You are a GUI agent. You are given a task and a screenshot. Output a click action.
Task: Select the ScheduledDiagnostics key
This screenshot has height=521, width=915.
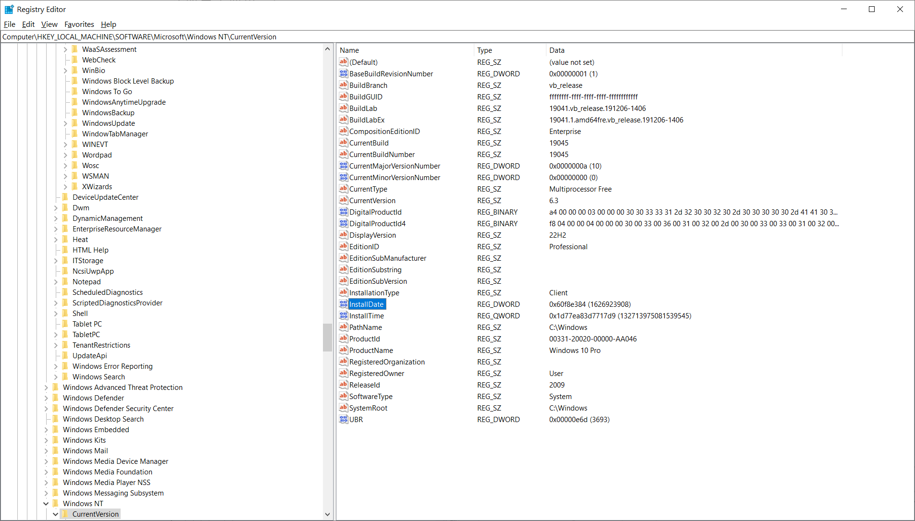pos(108,292)
